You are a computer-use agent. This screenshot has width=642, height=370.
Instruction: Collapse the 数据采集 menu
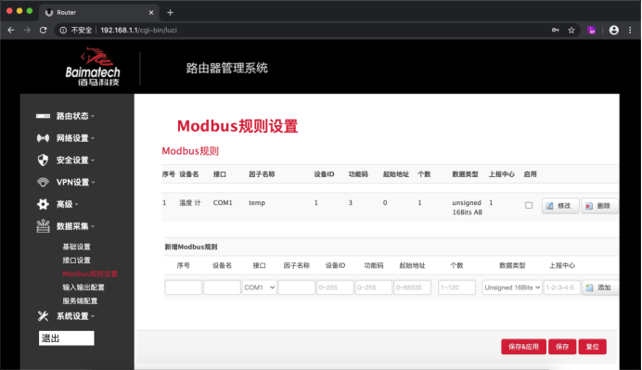75,226
